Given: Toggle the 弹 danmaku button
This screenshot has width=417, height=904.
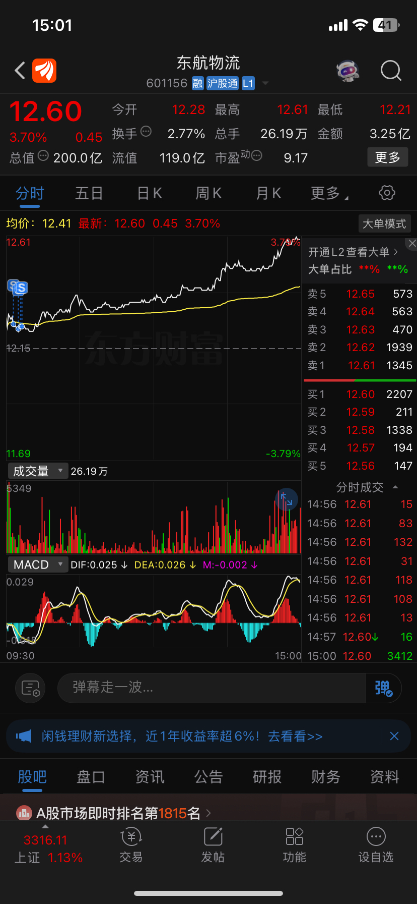Looking at the screenshot, I should tap(383, 688).
